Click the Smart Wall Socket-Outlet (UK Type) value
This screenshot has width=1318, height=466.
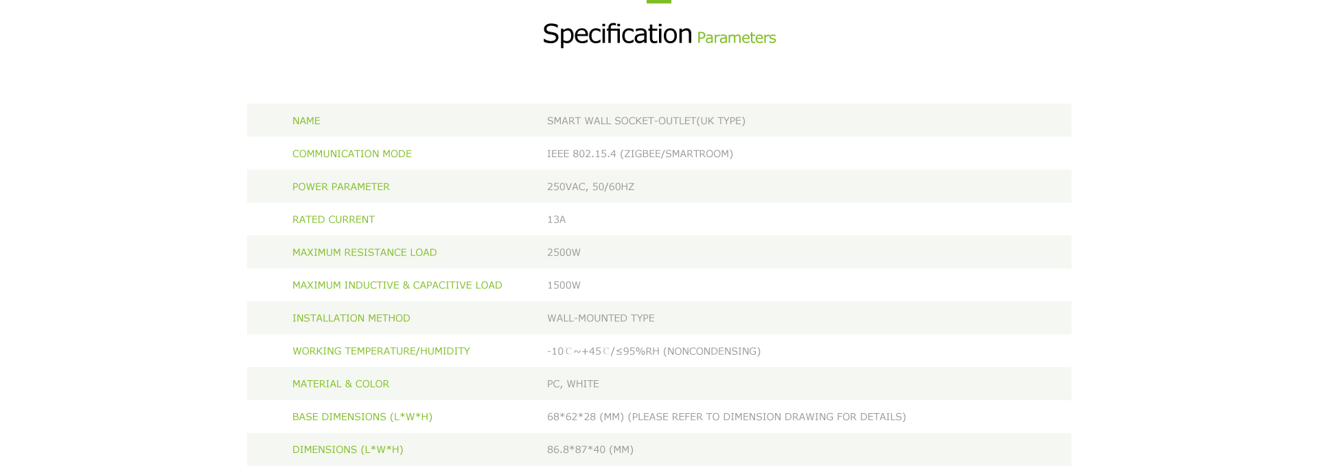(646, 121)
